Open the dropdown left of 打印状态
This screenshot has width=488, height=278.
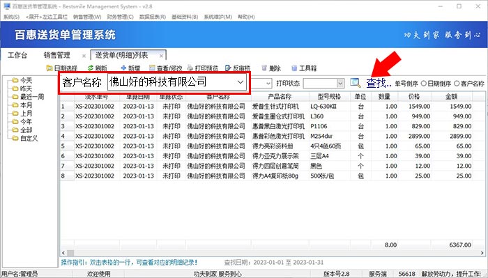tap(268, 83)
